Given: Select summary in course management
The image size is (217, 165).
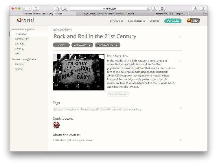Looking at the screenshot, I should (21, 34).
